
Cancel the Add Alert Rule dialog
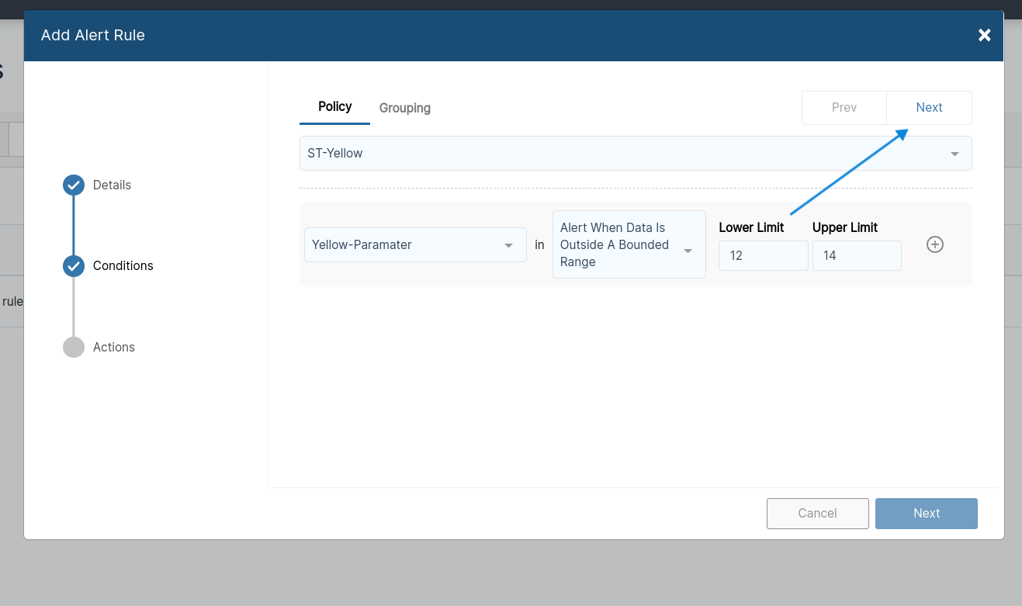point(817,513)
